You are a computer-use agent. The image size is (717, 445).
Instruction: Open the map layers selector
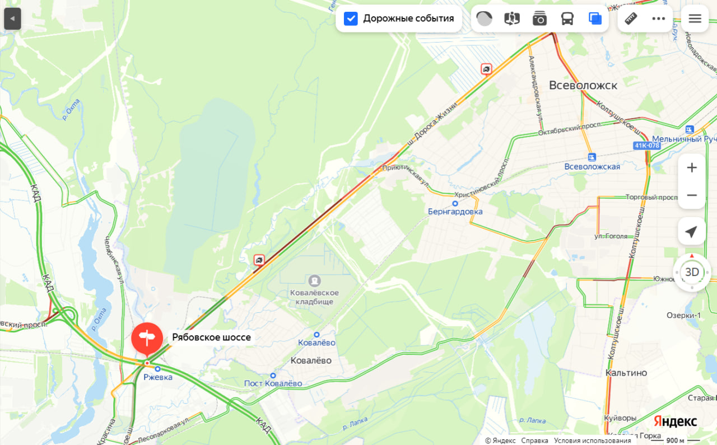(595, 18)
